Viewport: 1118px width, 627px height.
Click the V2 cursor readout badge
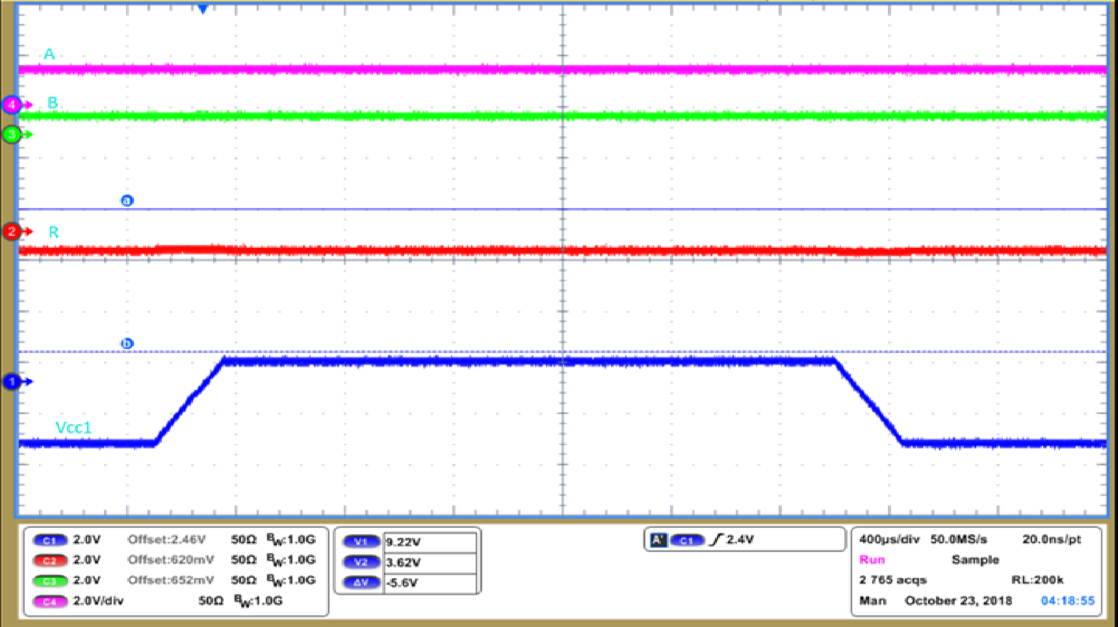(360, 562)
